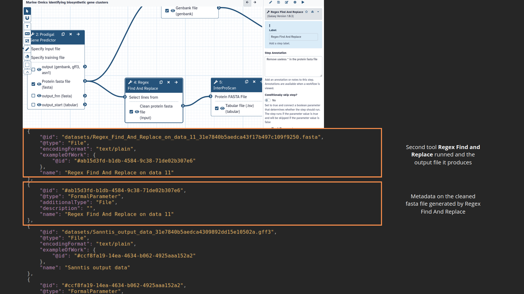The height and width of the screenshot is (294, 524).
Task: Favorite the Regex Find And Replace tool
Action: point(306,12)
